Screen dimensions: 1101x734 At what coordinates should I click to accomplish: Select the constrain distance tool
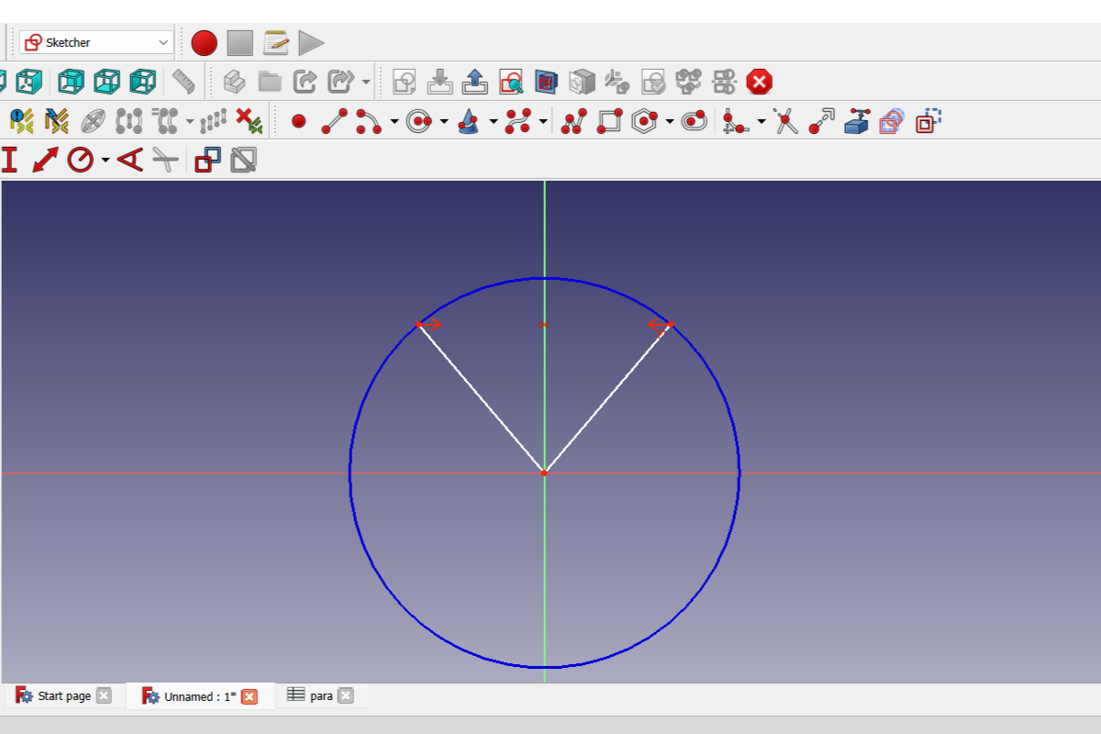[44, 160]
